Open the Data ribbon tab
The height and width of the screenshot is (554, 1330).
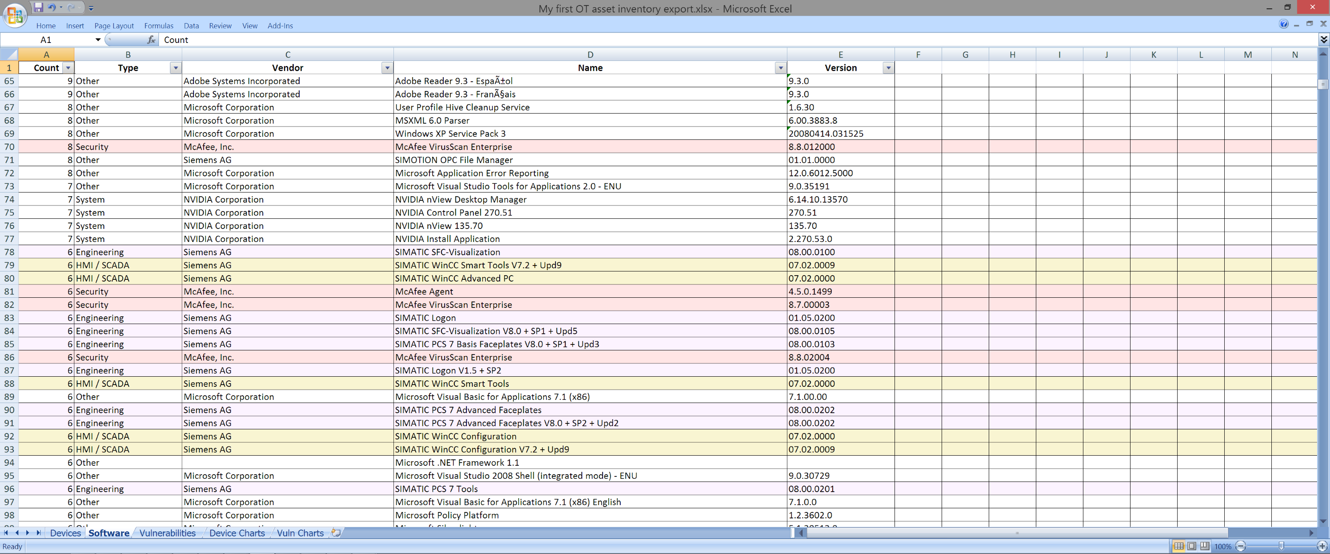191,26
